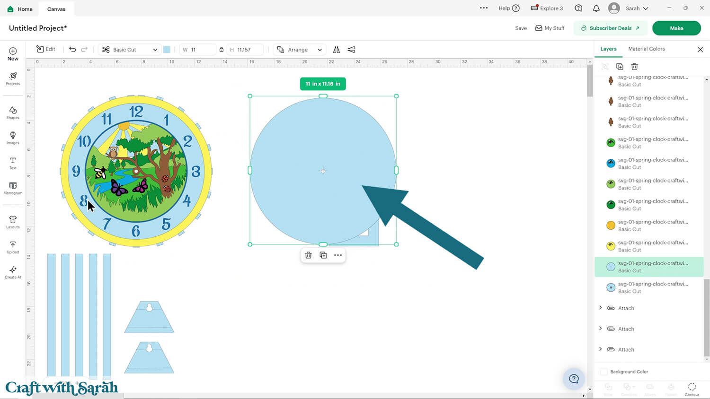Click the Save link
Viewport: 710px width, 399px height.
pyautogui.click(x=521, y=28)
